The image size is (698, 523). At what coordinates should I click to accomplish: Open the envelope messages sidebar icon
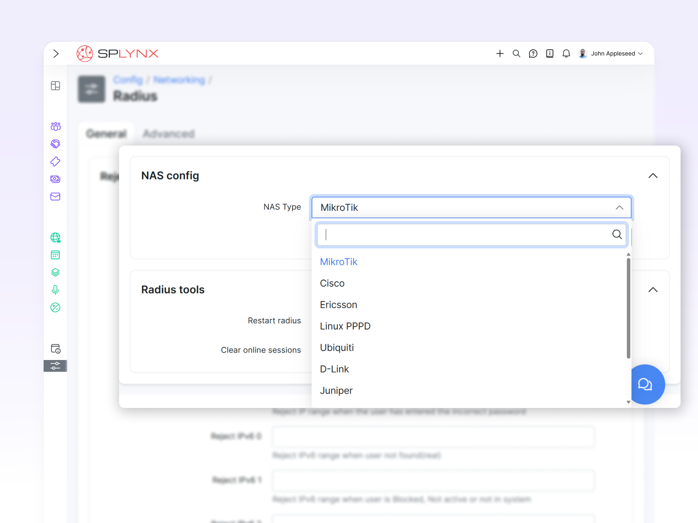(x=55, y=197)
